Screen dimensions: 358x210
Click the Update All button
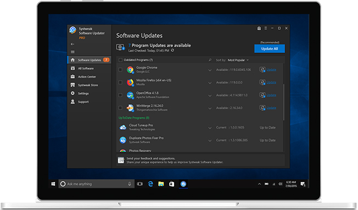point(270,49)
